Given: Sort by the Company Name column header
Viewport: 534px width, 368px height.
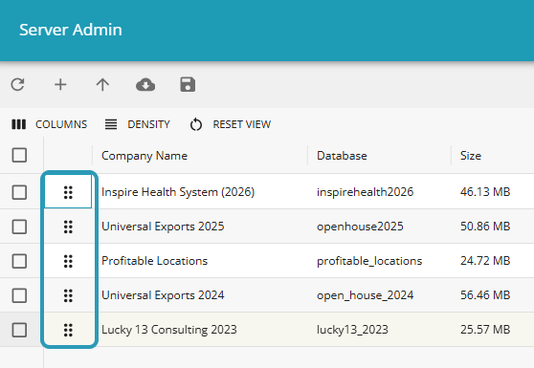Looking at the screenshot, I should (x=145, y=156).
